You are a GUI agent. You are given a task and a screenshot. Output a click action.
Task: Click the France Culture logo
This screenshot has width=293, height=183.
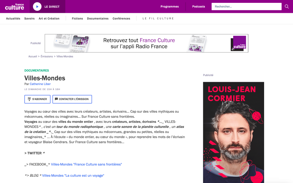click(15, 7)
